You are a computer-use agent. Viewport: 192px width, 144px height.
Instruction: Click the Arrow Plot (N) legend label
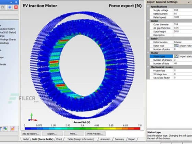tap(82, 122)
